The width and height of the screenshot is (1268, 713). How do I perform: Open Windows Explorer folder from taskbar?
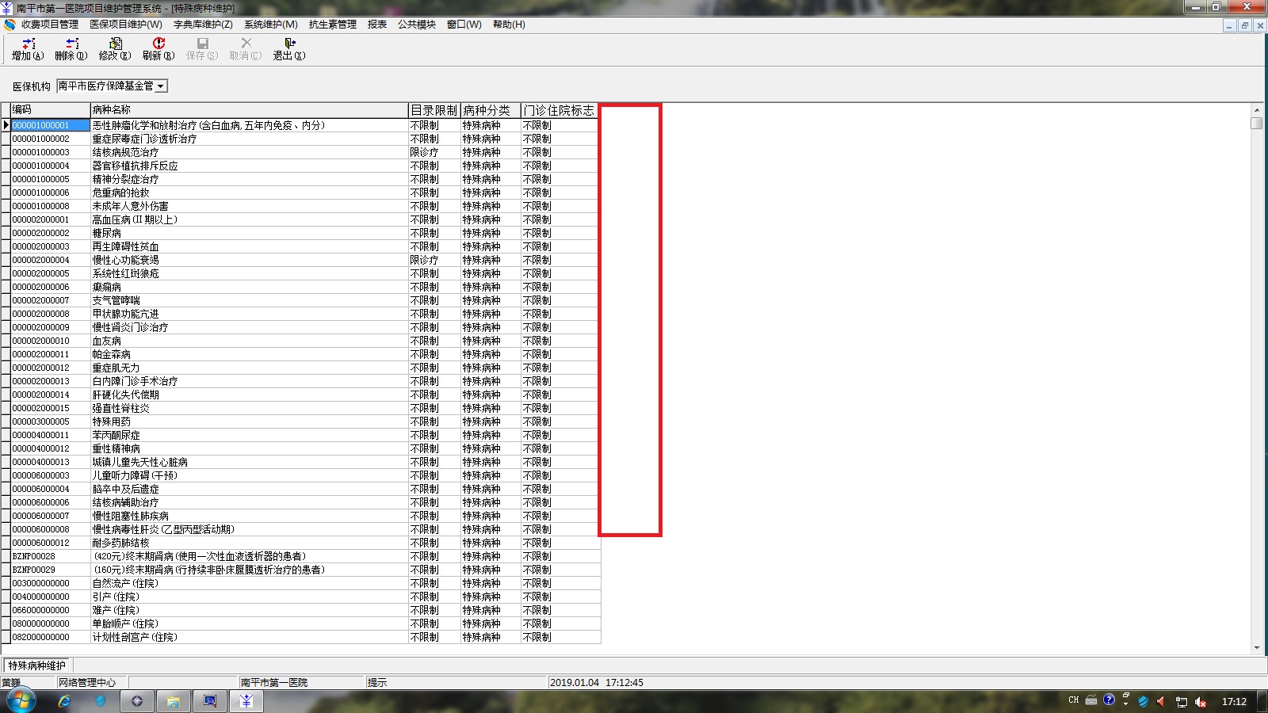(x=174, y=701)
